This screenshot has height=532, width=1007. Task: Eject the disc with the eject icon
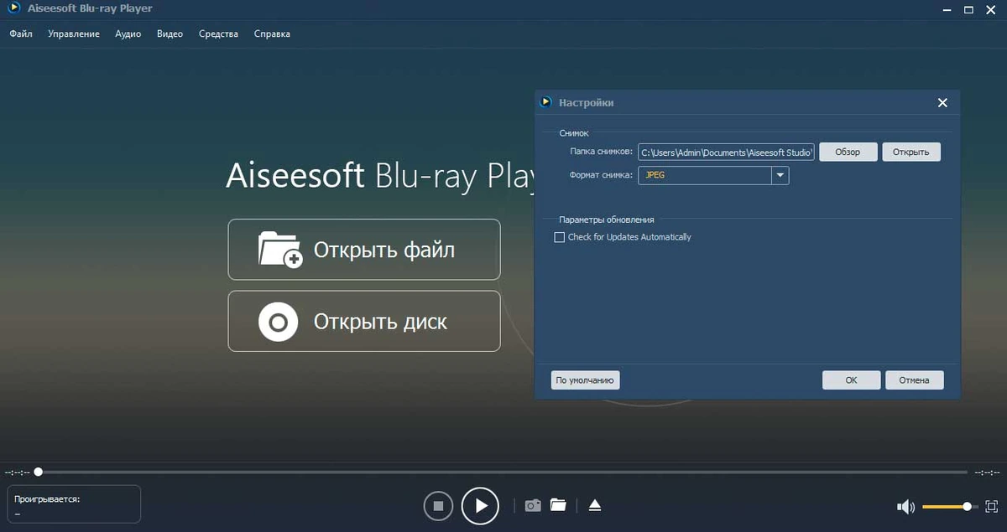(x=595, y=505)
